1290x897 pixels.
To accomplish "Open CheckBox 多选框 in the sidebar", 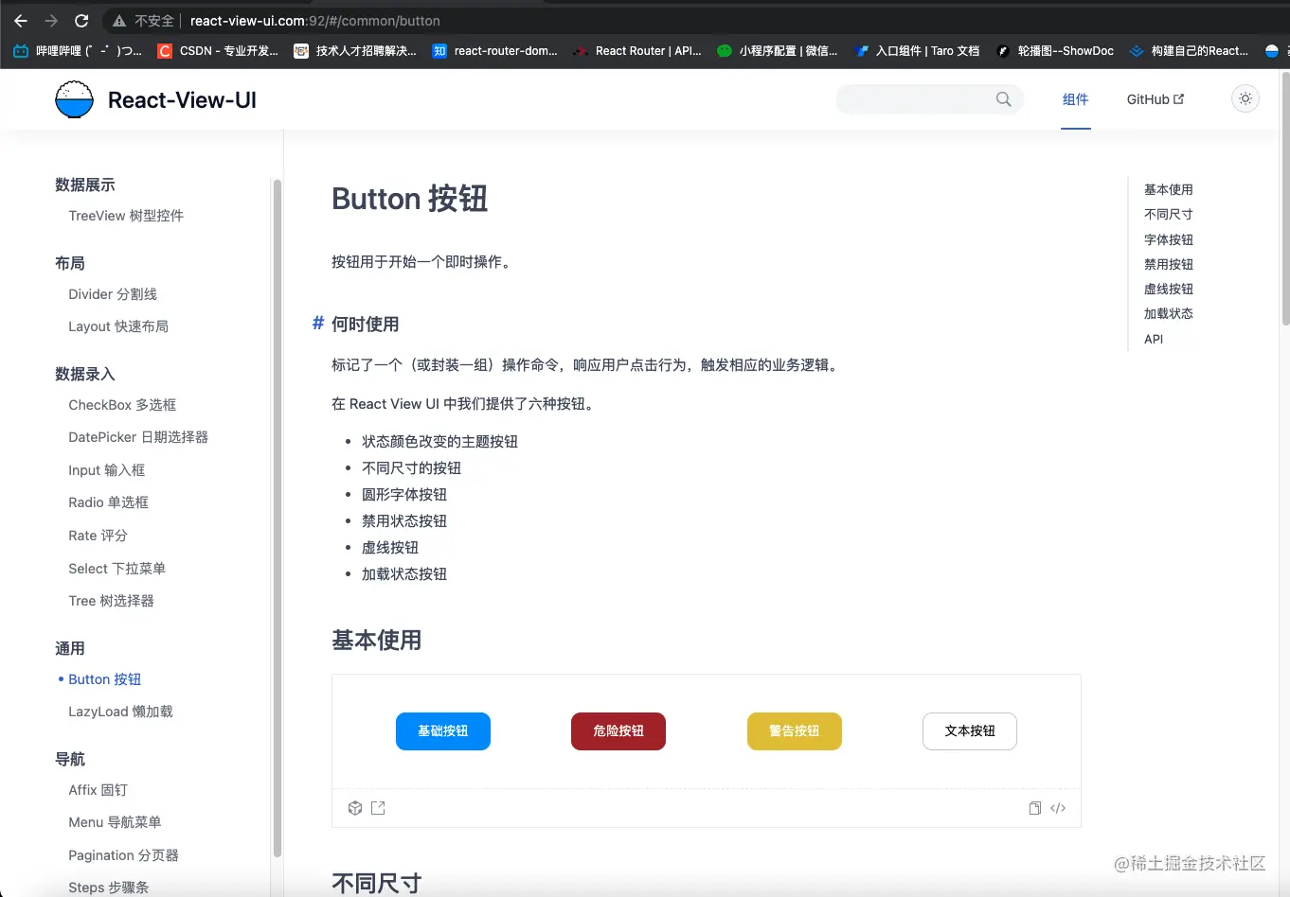I will (122, 405).
